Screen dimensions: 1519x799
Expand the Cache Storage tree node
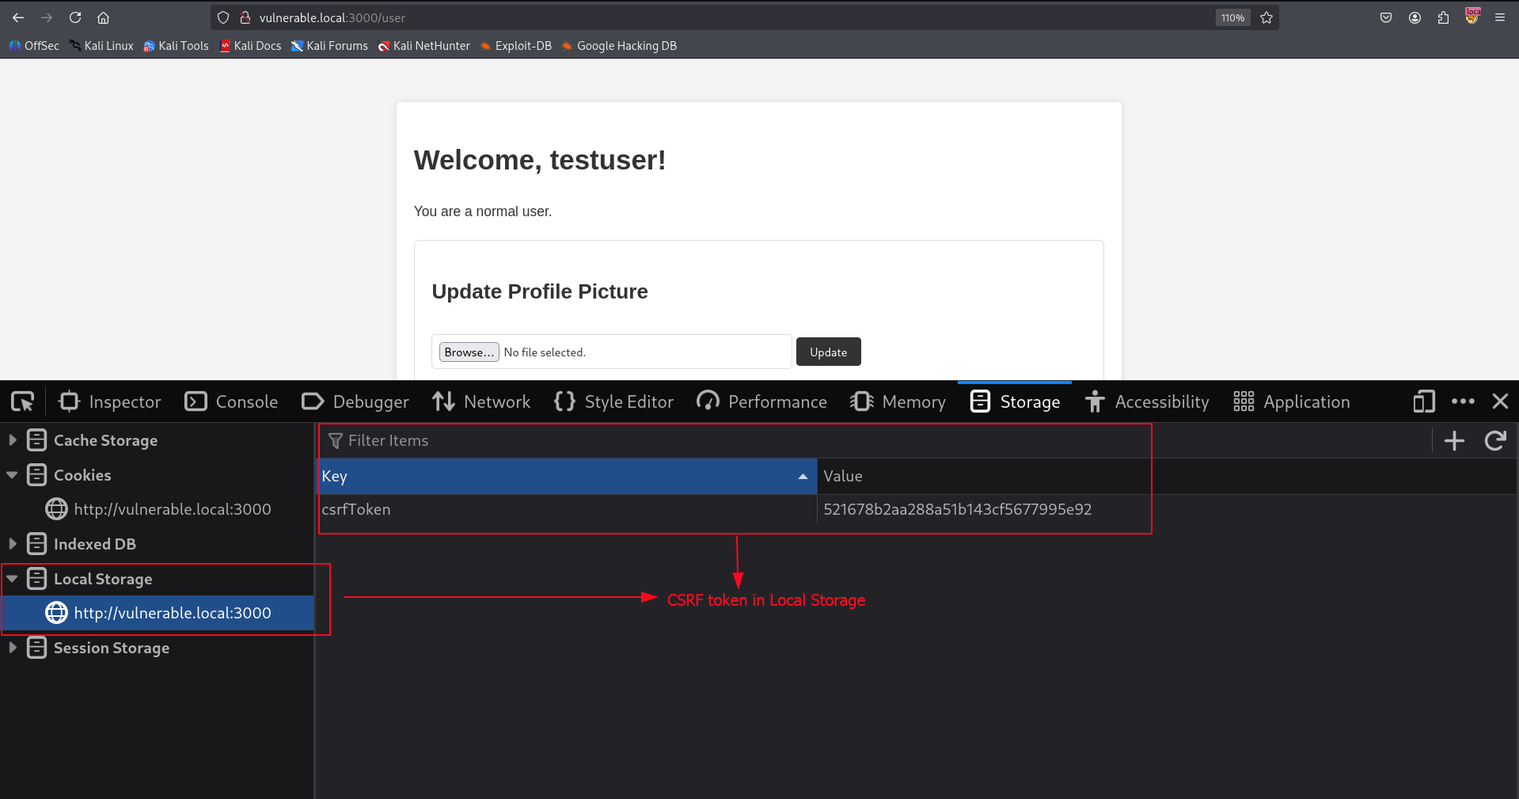point(13,439)
